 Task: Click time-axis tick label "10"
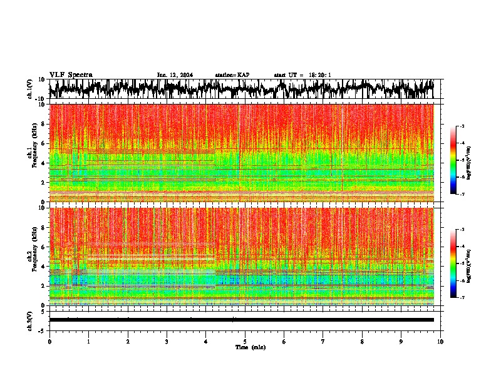click(x=440, y=342)
